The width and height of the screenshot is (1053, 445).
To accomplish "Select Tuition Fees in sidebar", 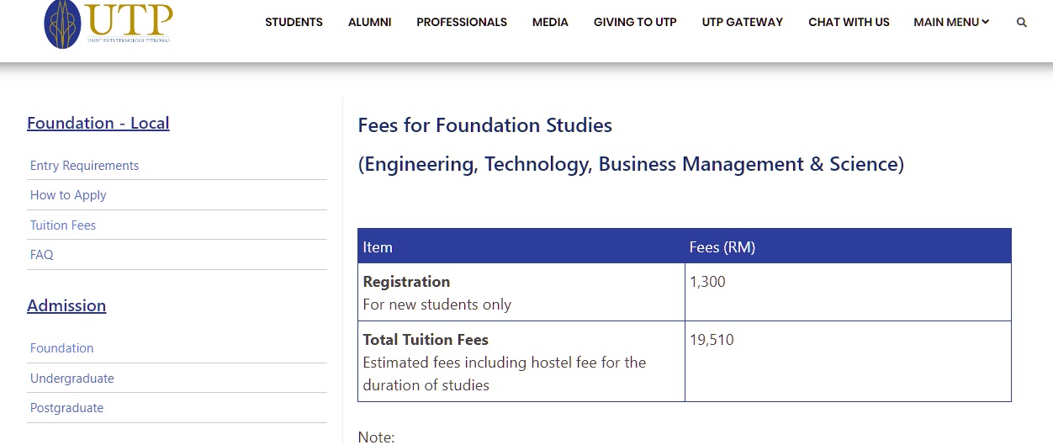I will coord(63,225).
